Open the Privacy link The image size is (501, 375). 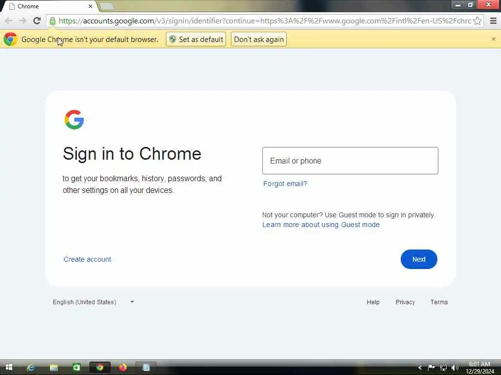(x=405, y=302)
